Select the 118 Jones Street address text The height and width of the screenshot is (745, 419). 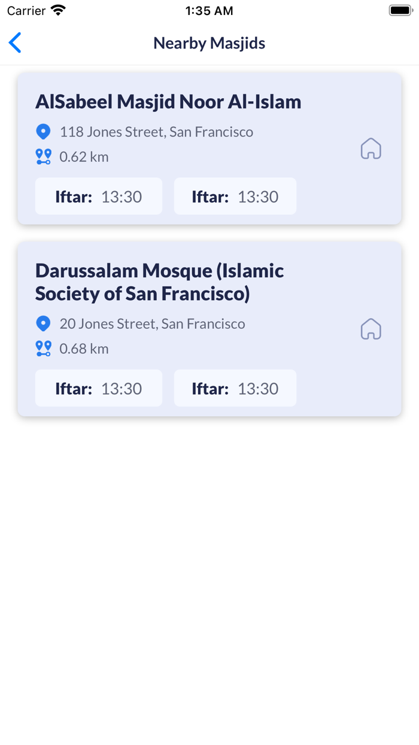pyautogui.click(x=156, y=132)
